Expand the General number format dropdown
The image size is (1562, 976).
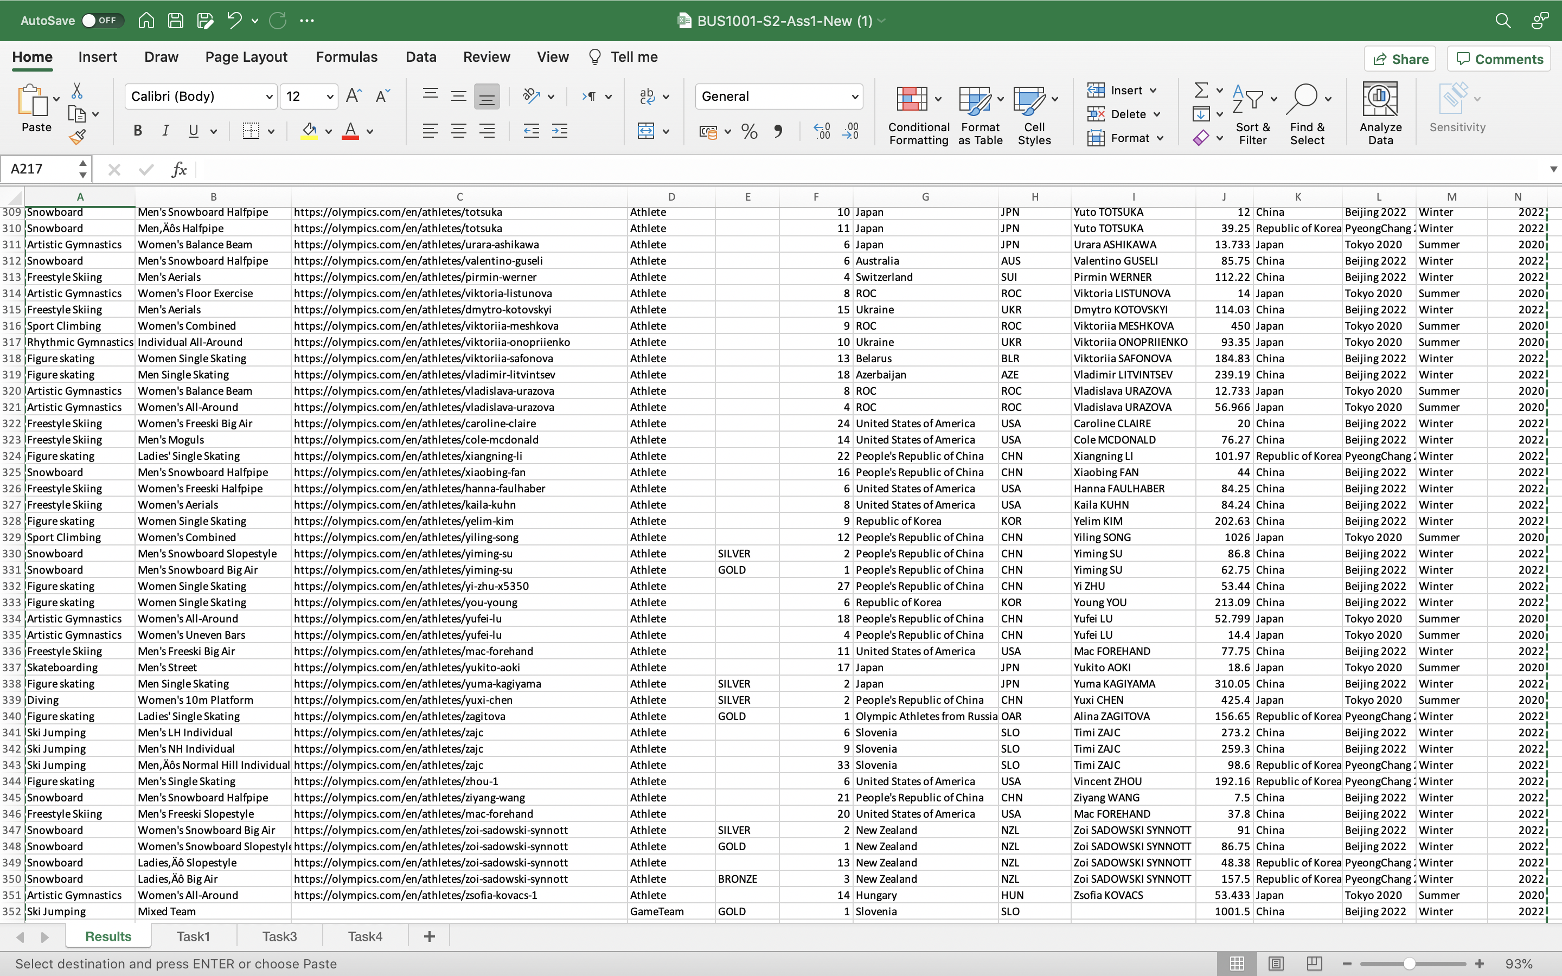tap(855, 97)
